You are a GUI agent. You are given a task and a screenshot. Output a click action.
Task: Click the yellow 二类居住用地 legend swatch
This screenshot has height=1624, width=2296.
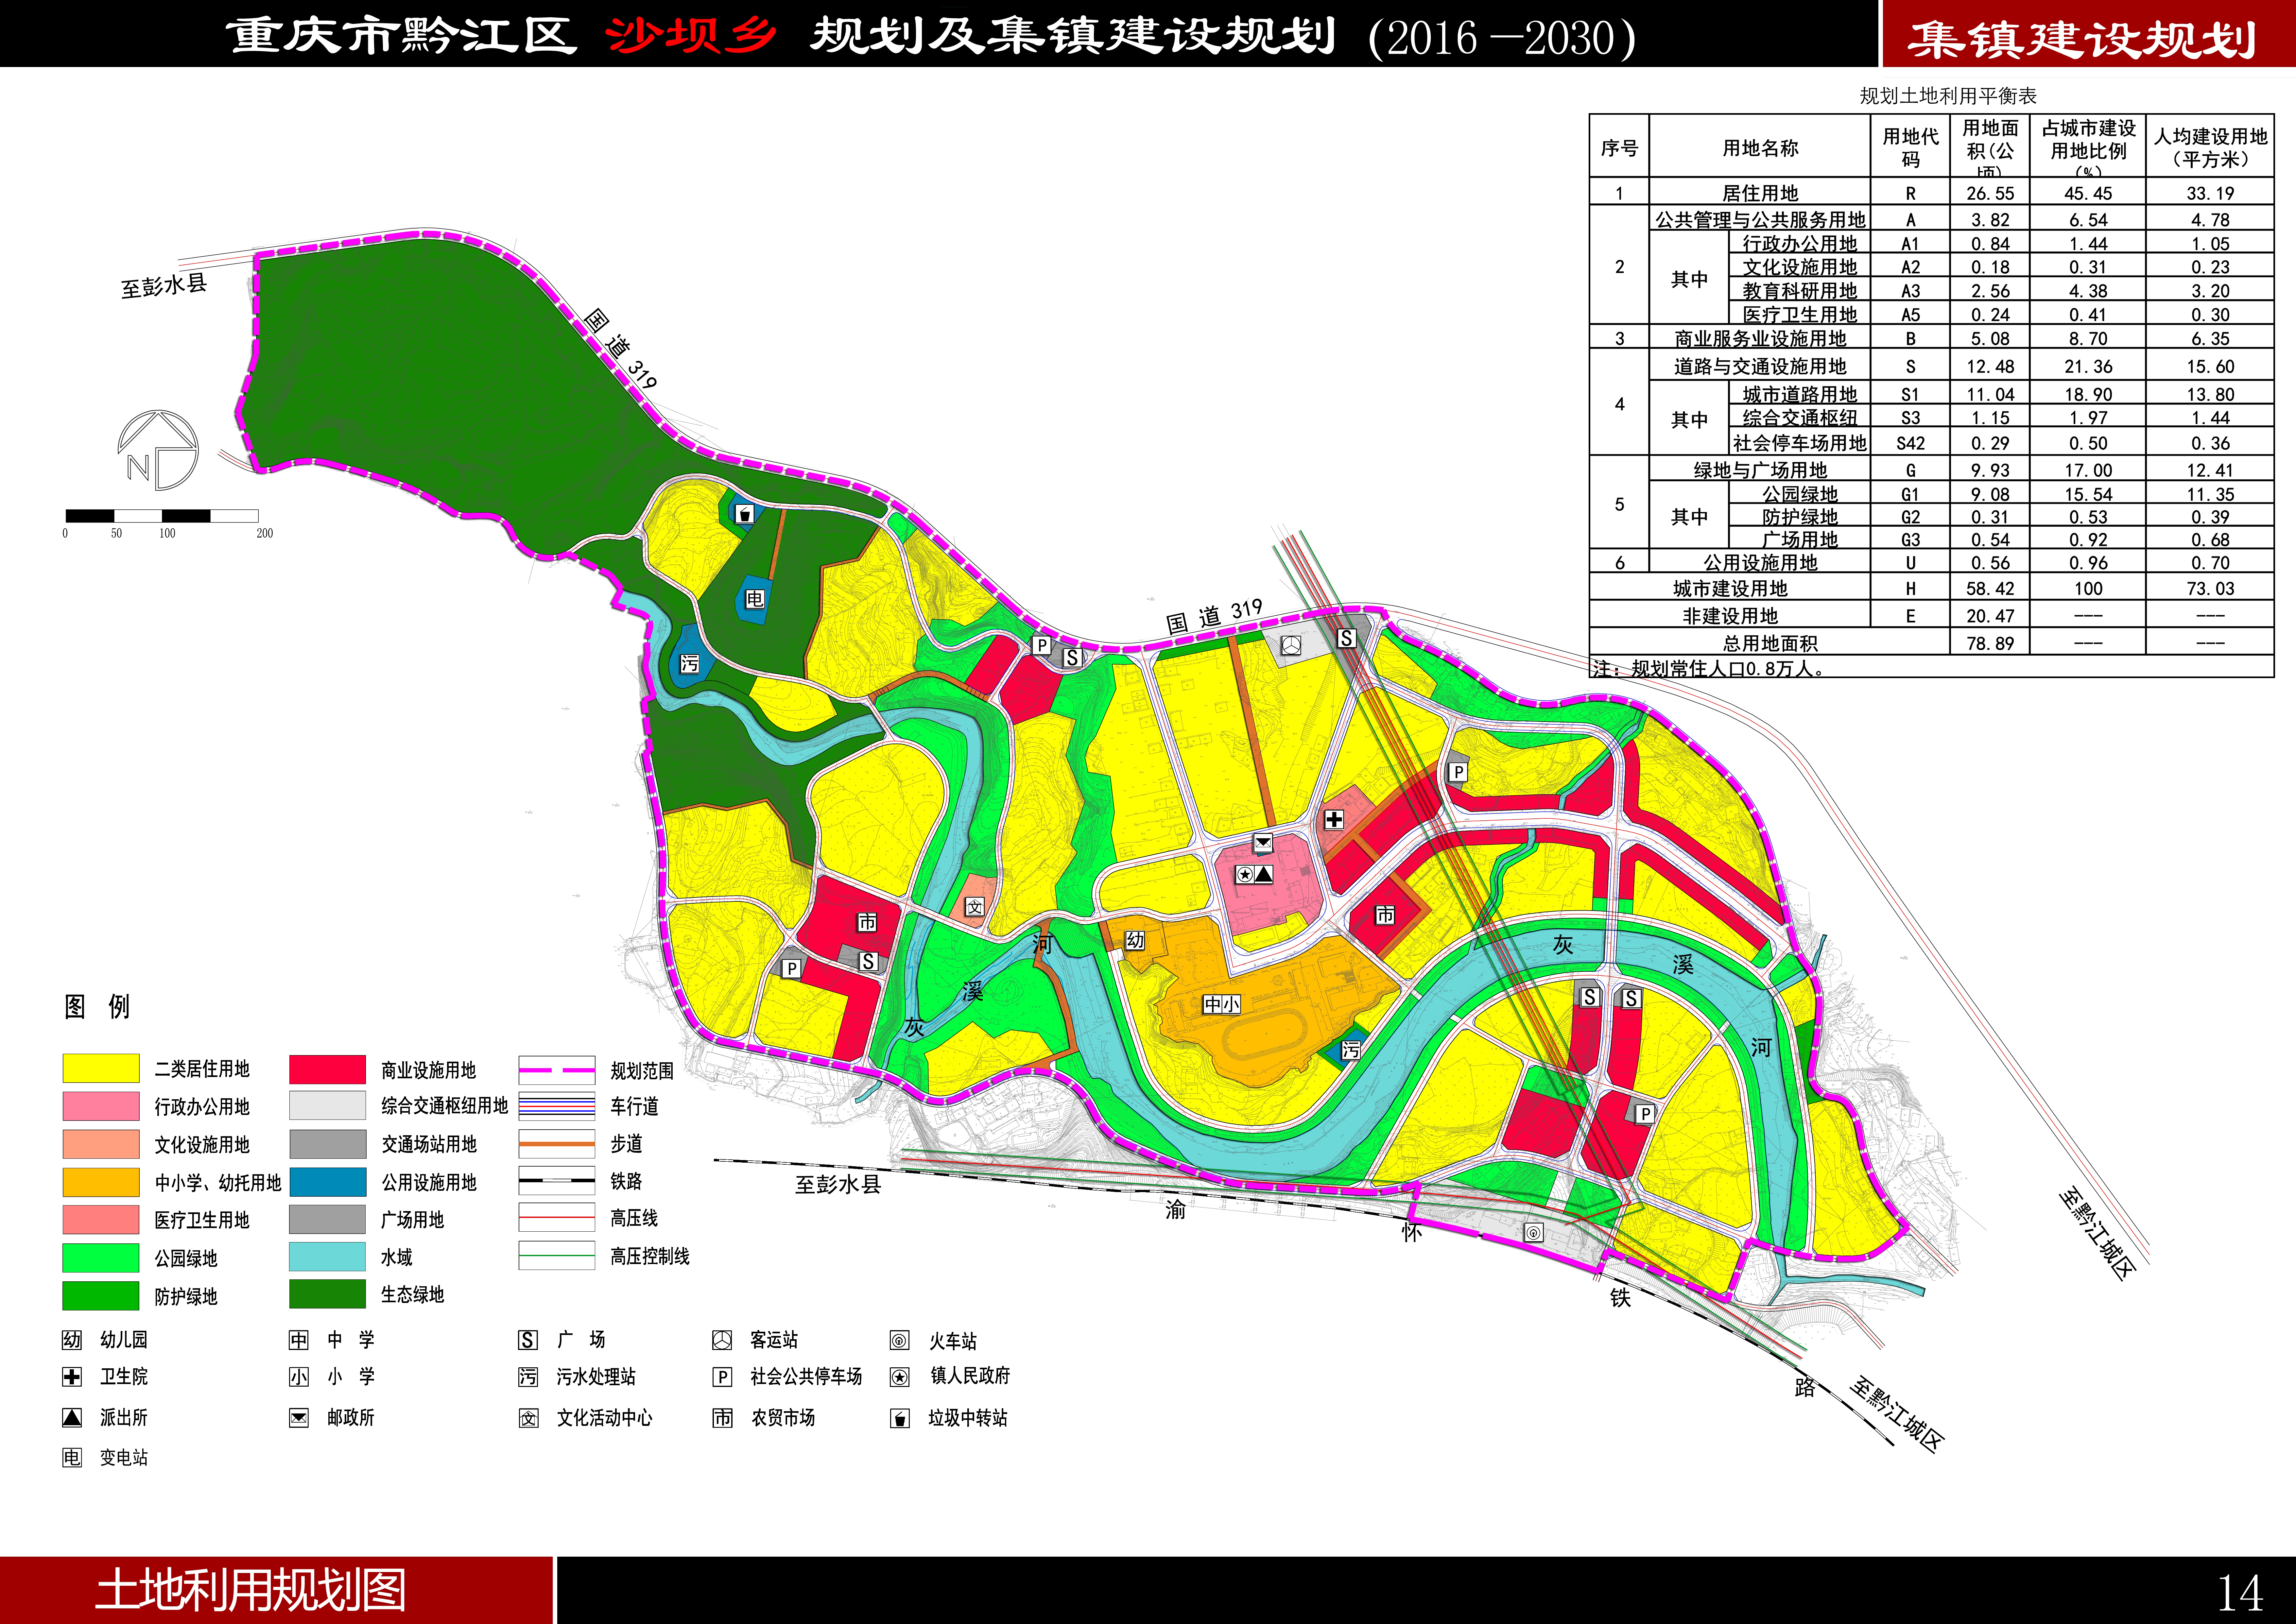pos(101,1068)
